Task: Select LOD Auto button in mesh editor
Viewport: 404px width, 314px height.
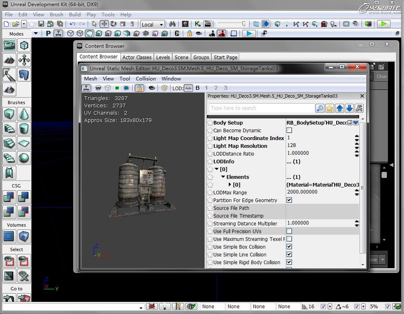Action: 189,88
